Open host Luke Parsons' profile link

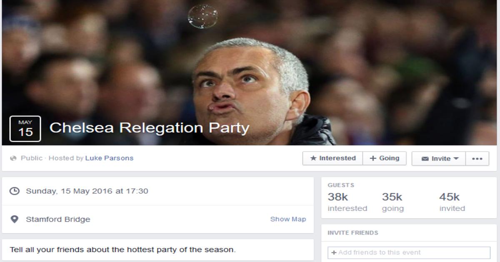point(109,158)
